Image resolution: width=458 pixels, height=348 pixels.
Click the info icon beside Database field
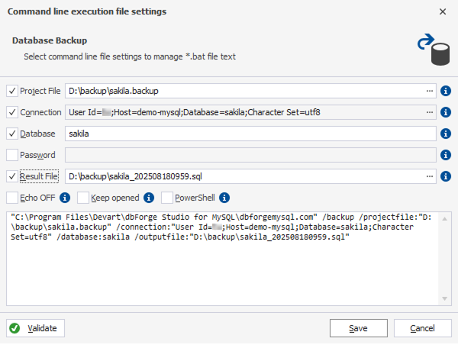click(x=446, y=134)
